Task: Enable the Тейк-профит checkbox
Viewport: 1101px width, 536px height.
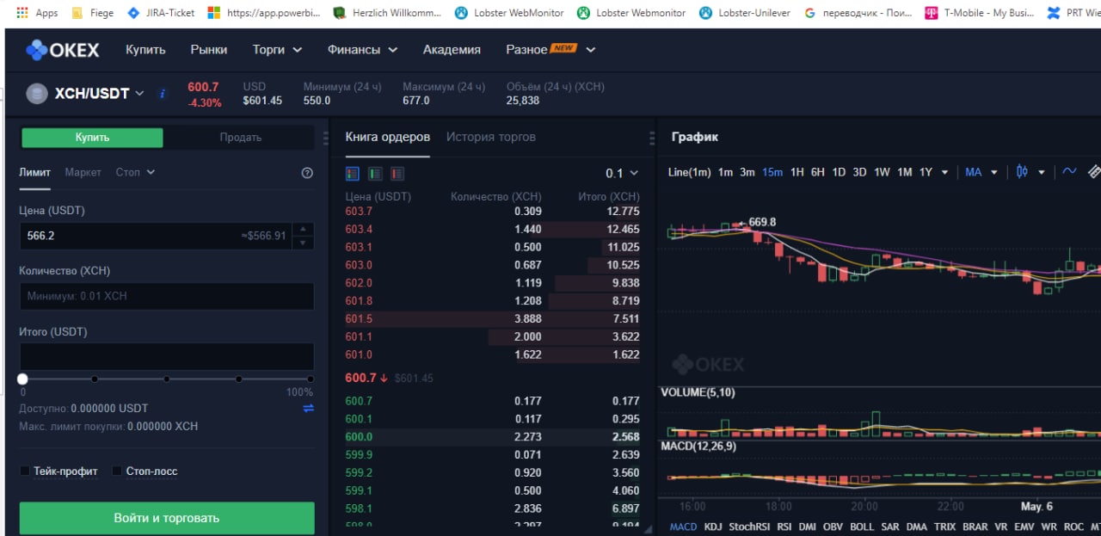Action: [24, 471]
